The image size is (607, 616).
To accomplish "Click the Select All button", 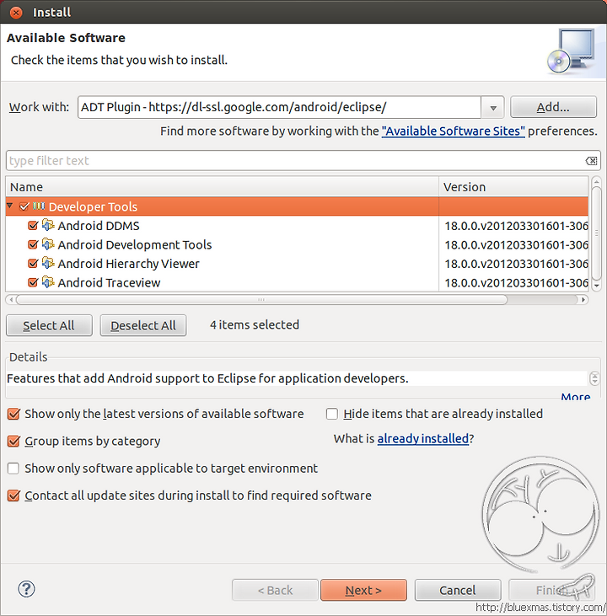I will [49, 325].
